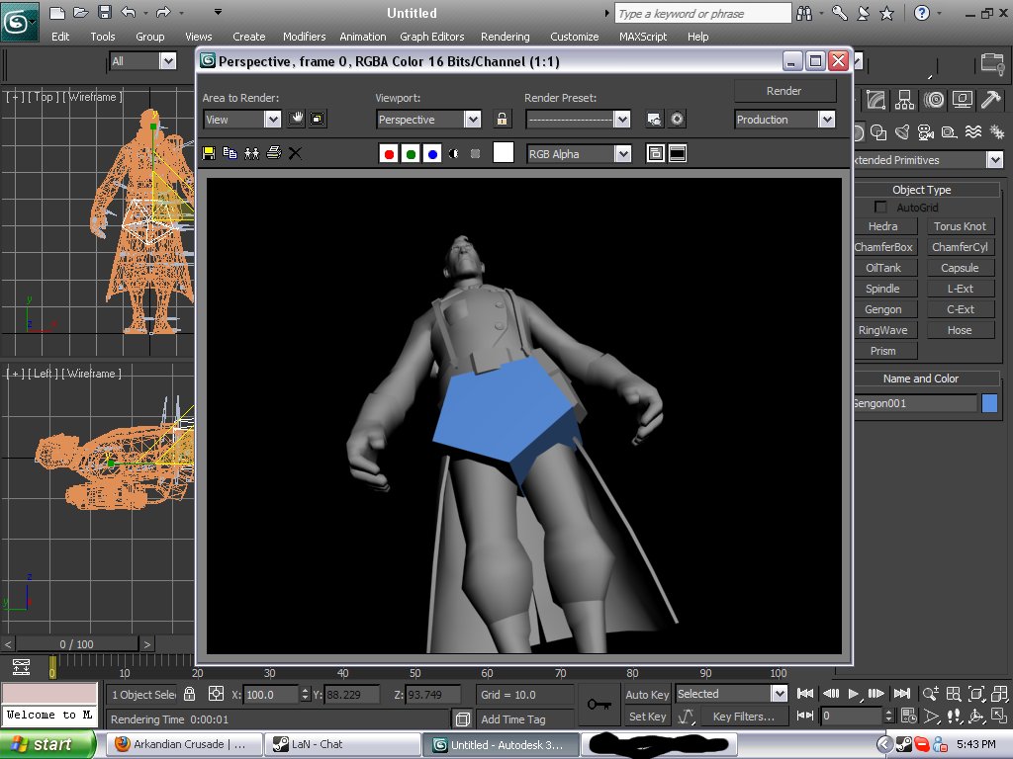
Task: Open the Area to Render dropdown
Action: point(272,120)
